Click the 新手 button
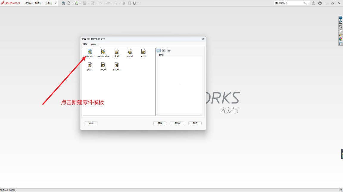This screenshot has width=343, height=192. pos(91,123)
